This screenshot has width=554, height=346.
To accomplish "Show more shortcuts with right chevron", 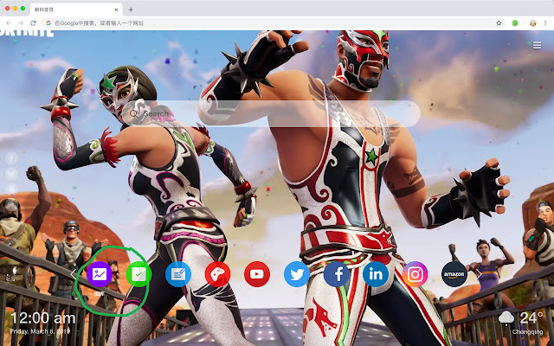I will [479, 274].
